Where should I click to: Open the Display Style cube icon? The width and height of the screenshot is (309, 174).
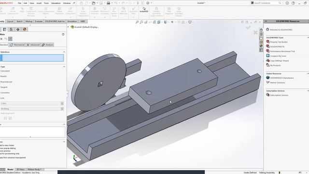(x=166, y=22)
